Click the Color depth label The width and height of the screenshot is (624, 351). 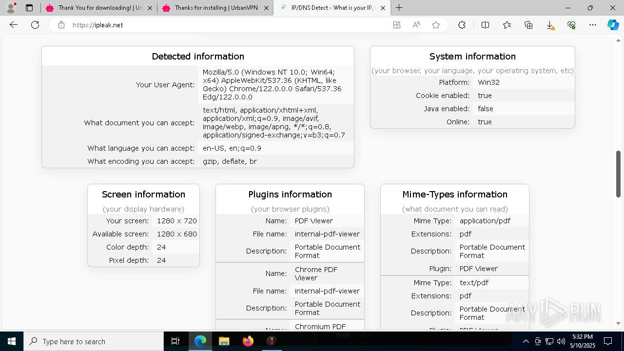pos(128,247)
